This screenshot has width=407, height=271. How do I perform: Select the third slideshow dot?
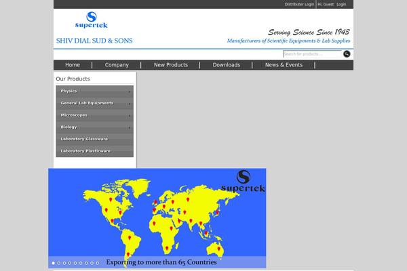point(64,263)
